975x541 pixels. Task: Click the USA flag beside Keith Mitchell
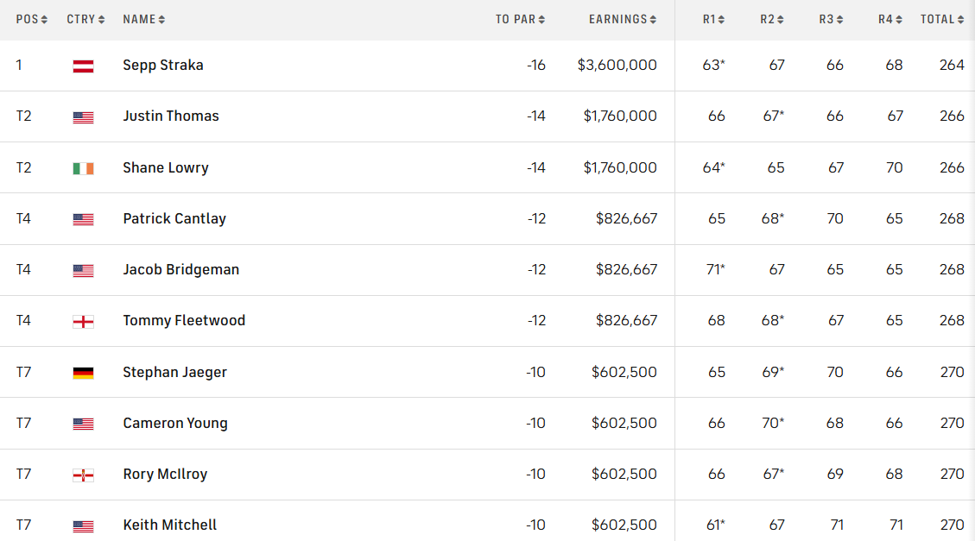(83, 525)
